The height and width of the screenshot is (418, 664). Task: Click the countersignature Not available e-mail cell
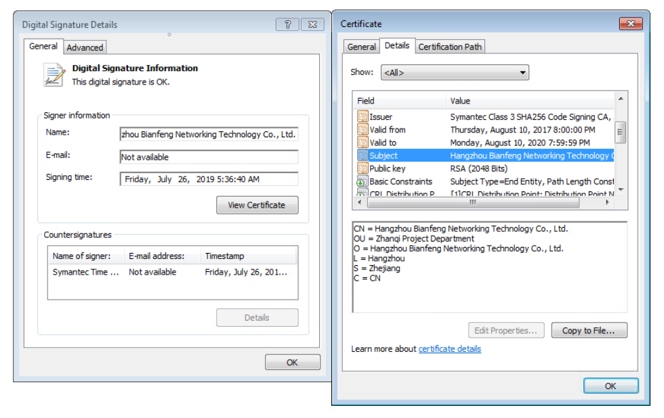[x=152, y=272]
